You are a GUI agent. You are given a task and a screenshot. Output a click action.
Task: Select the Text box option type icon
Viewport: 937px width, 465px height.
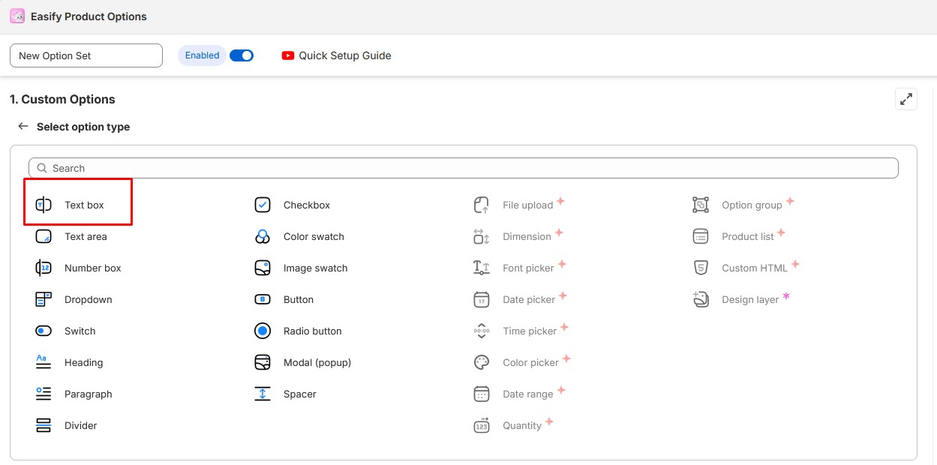(x=44, y=204)
